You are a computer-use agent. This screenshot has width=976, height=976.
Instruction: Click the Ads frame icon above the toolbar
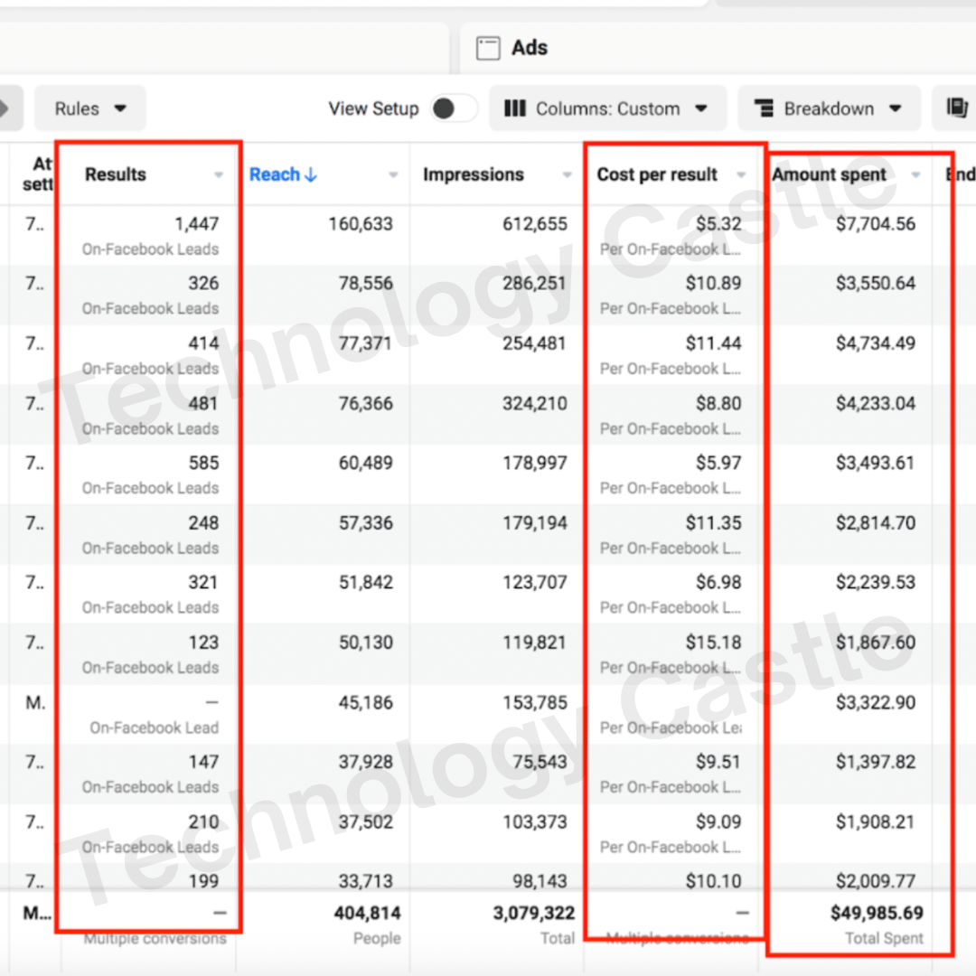coord(489,47)
